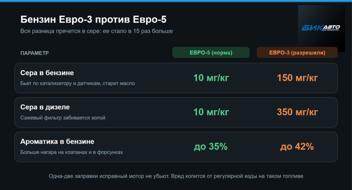
Task: Click description Больше нагара на клапанах
Action: pyautogui.click(x=71, y=152)
